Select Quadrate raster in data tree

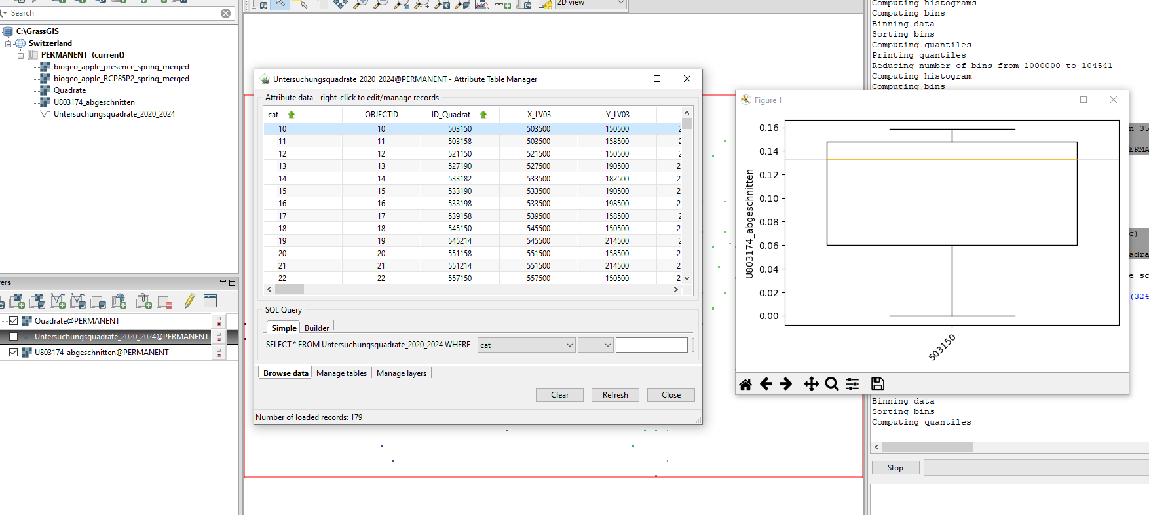69,90
